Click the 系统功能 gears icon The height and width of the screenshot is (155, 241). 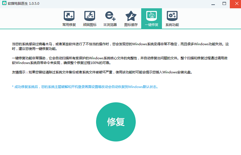point(172,16)
